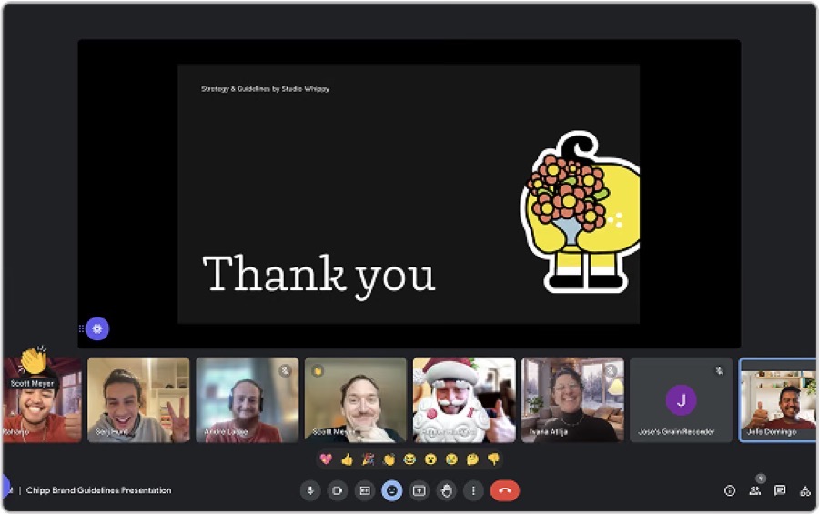Screen dimensions: 819x514
Task: Select the Andre Lange video tile
Action: [247, 400]
